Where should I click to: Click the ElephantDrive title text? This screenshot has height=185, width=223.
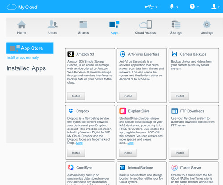pyautogui.click(x=139, y=111)
